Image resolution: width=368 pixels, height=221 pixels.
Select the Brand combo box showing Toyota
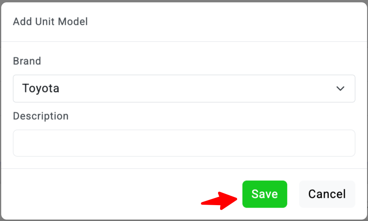184,88
